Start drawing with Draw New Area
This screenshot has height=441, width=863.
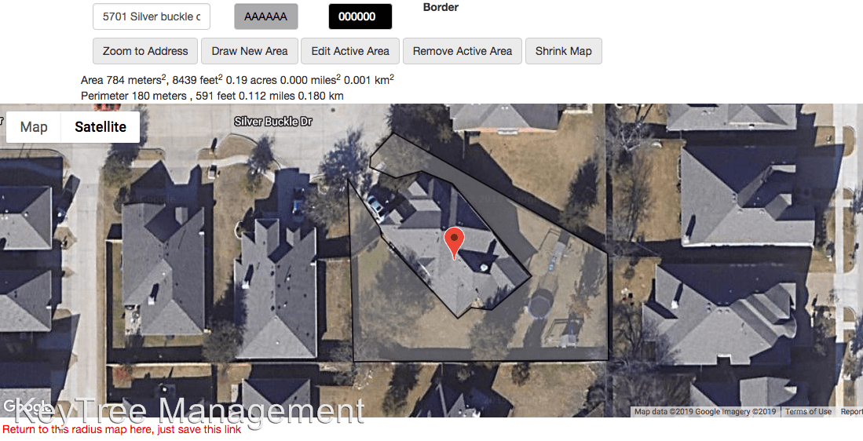[250, 51]
